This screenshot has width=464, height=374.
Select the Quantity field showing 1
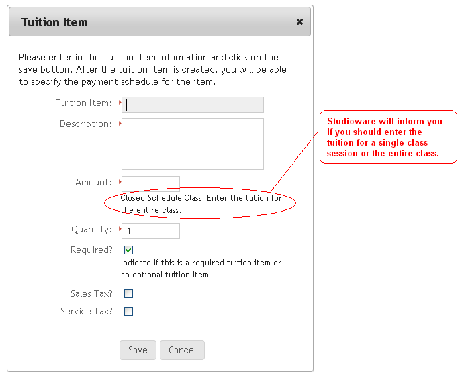(150, 230)
